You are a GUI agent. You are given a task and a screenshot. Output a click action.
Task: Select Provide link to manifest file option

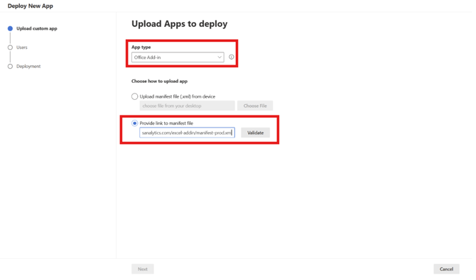tap(136, 124)
